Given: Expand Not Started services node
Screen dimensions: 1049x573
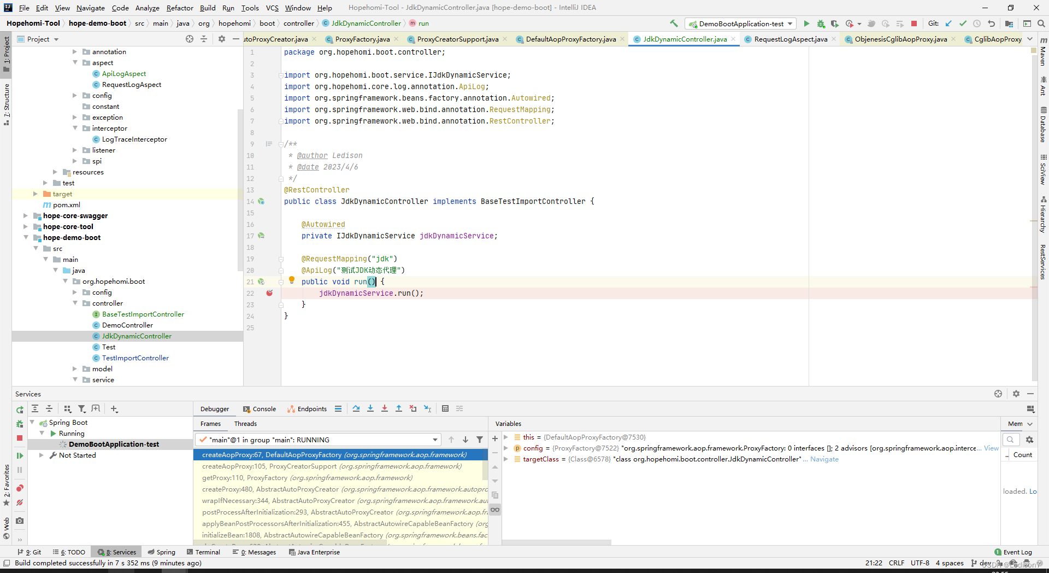Looking at the screenshot, I should point(42,455).
